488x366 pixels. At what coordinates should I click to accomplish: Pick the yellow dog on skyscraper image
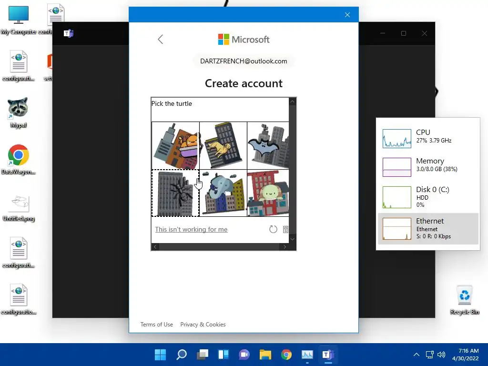(223, 146)
